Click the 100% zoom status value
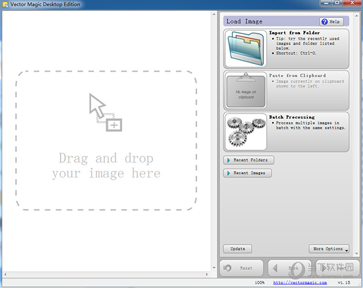This screenshot has width=363, height=288. (260, 283)
